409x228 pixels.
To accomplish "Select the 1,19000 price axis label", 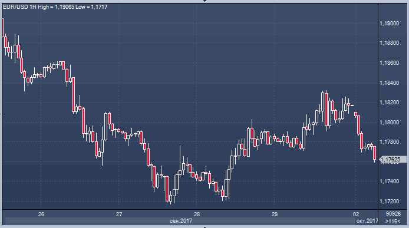I will [x=390, y=24].
